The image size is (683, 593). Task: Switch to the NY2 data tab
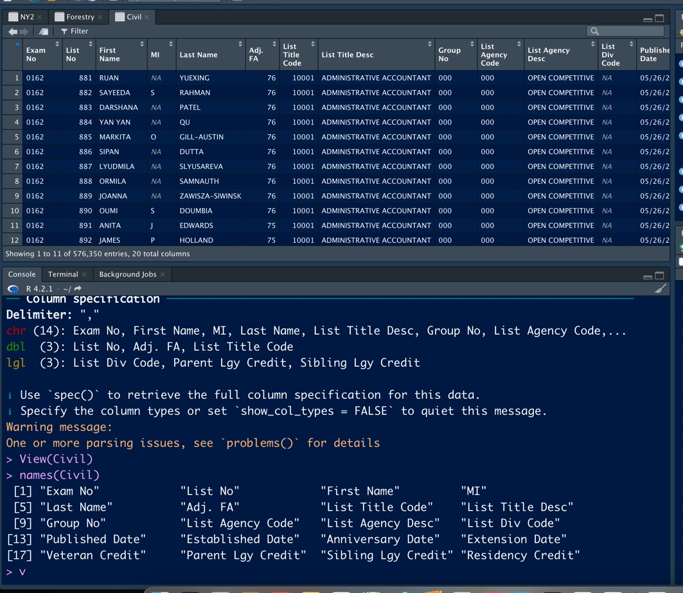coord(26,17)
